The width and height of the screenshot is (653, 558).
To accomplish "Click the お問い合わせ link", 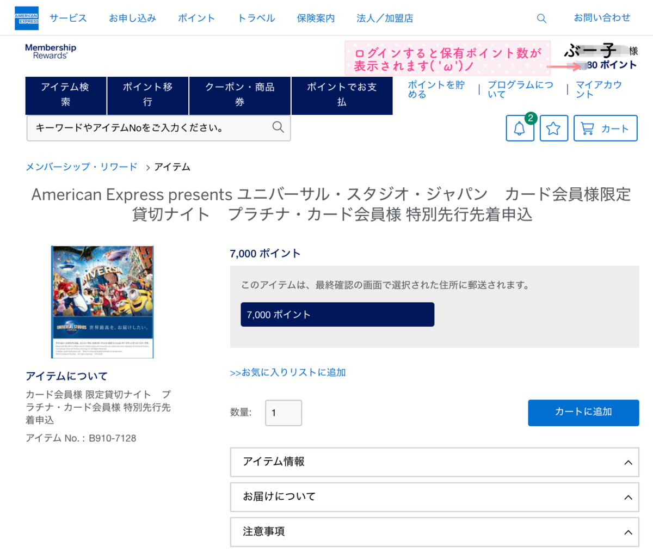I will [602, 18].
